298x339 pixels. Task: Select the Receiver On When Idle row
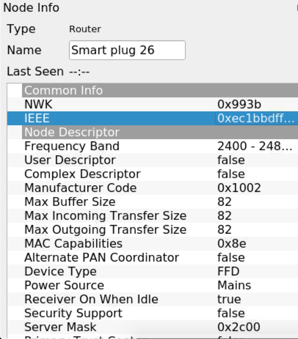(x=105, y=299)
